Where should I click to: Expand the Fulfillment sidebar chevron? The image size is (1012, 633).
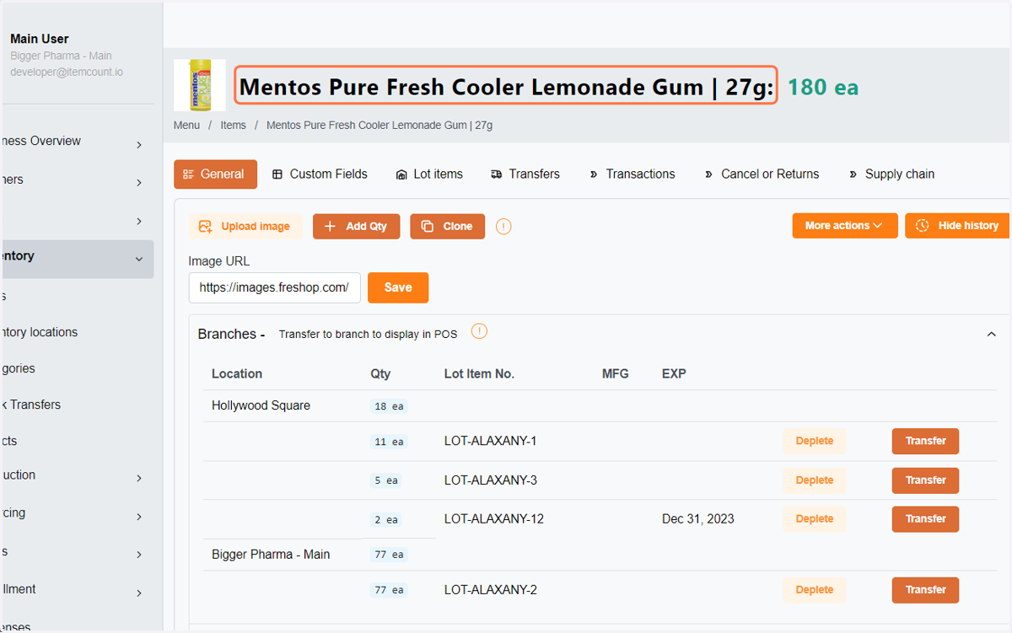pos(139,593)
